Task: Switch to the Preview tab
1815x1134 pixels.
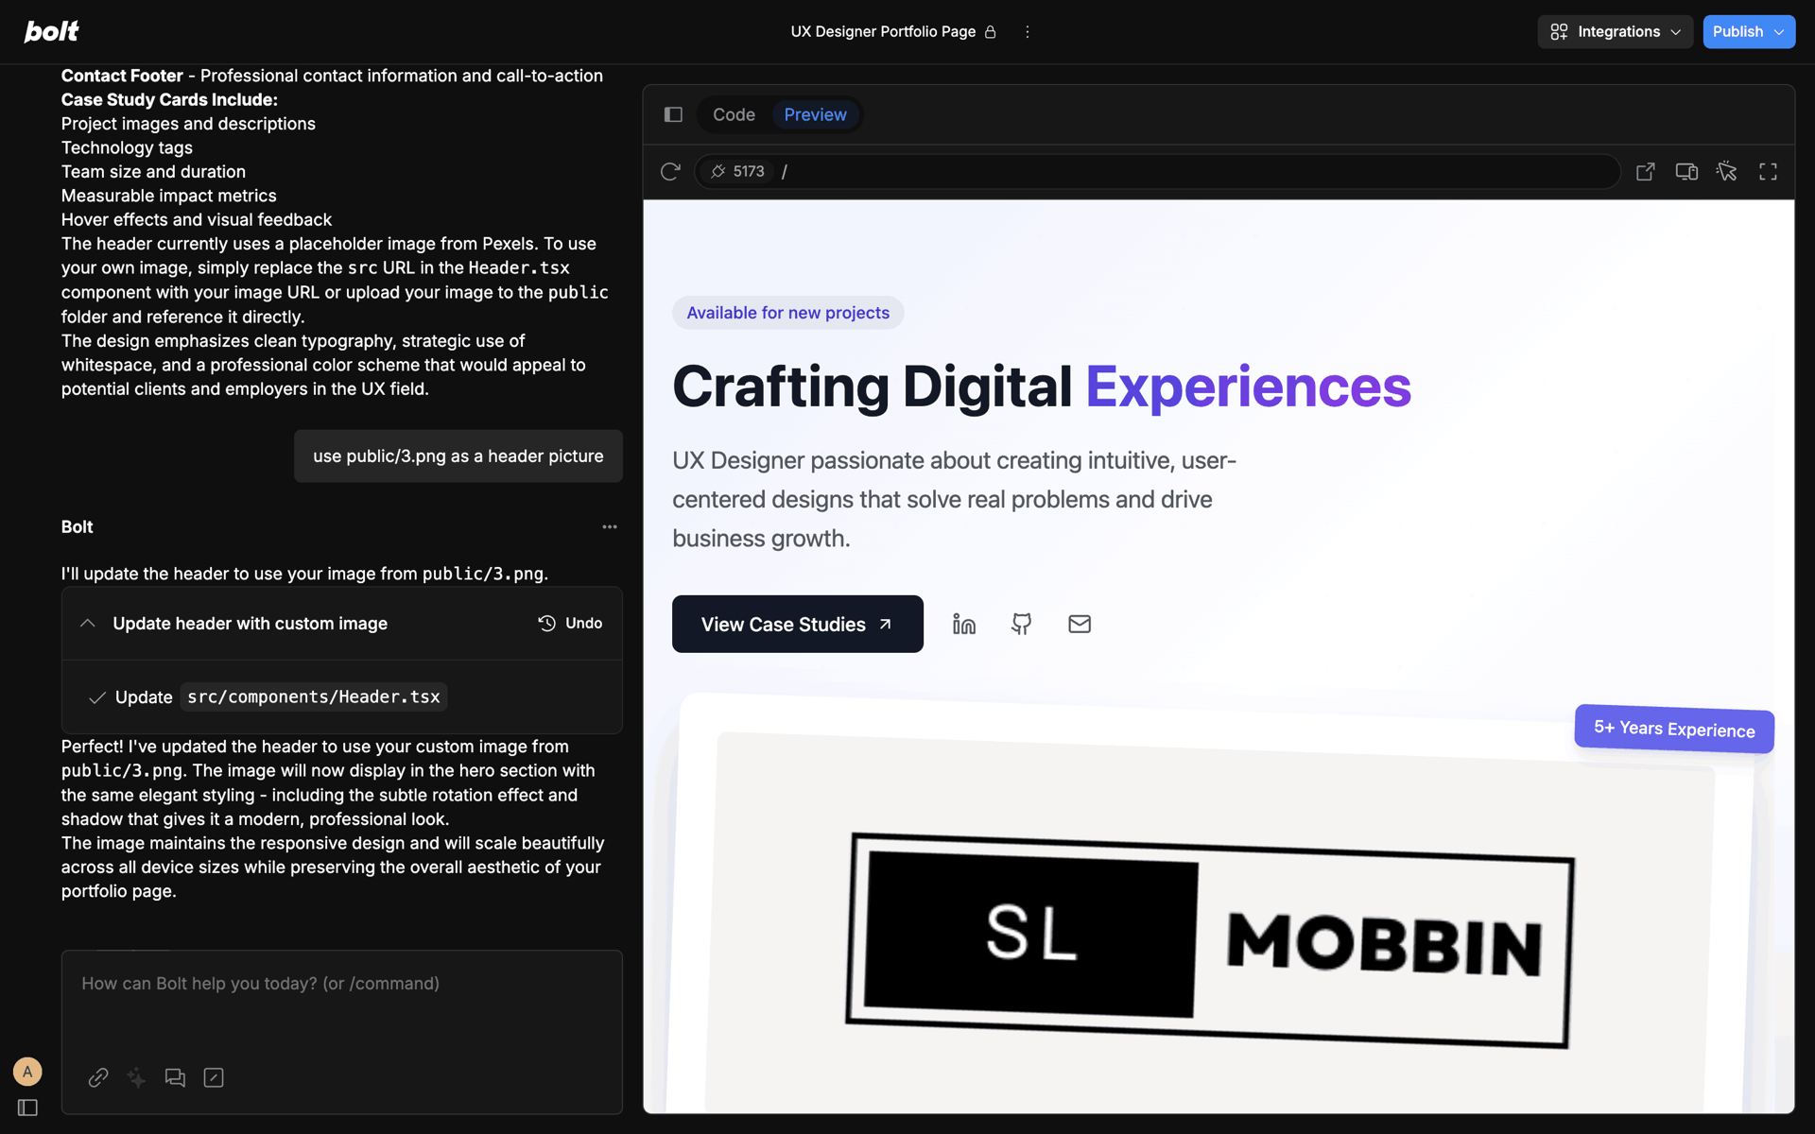Action: (815, 114)
